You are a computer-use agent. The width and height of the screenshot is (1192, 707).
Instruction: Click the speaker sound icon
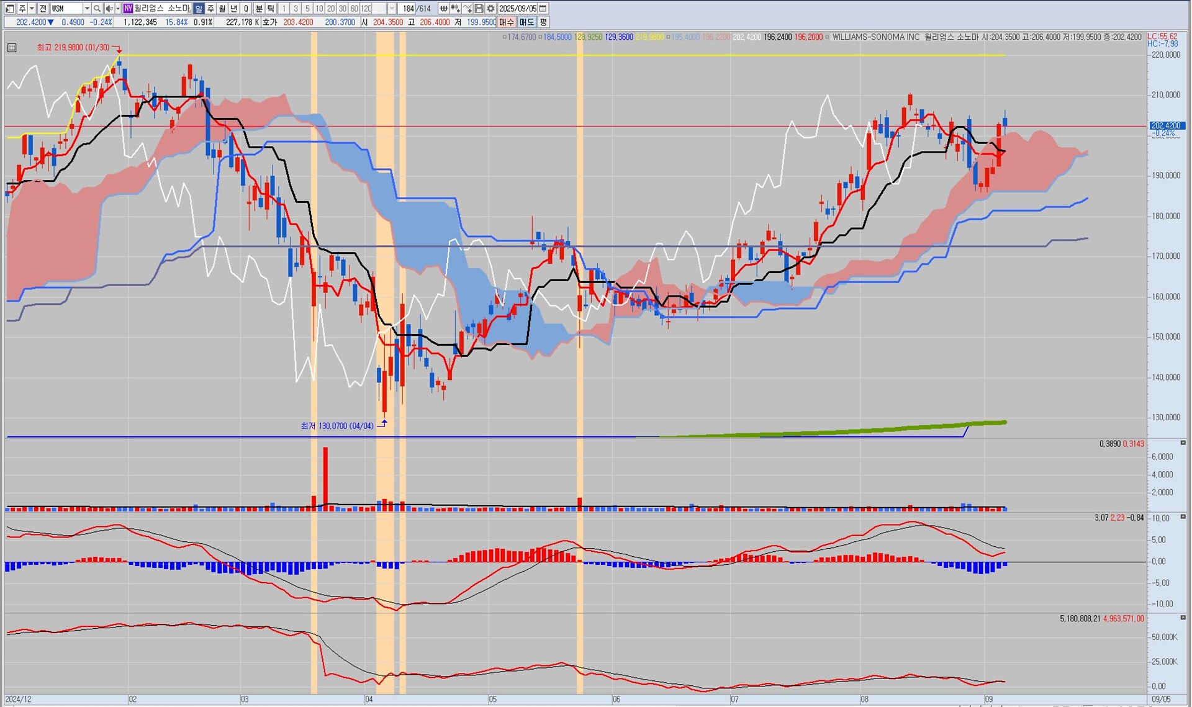tap(109, 9)
